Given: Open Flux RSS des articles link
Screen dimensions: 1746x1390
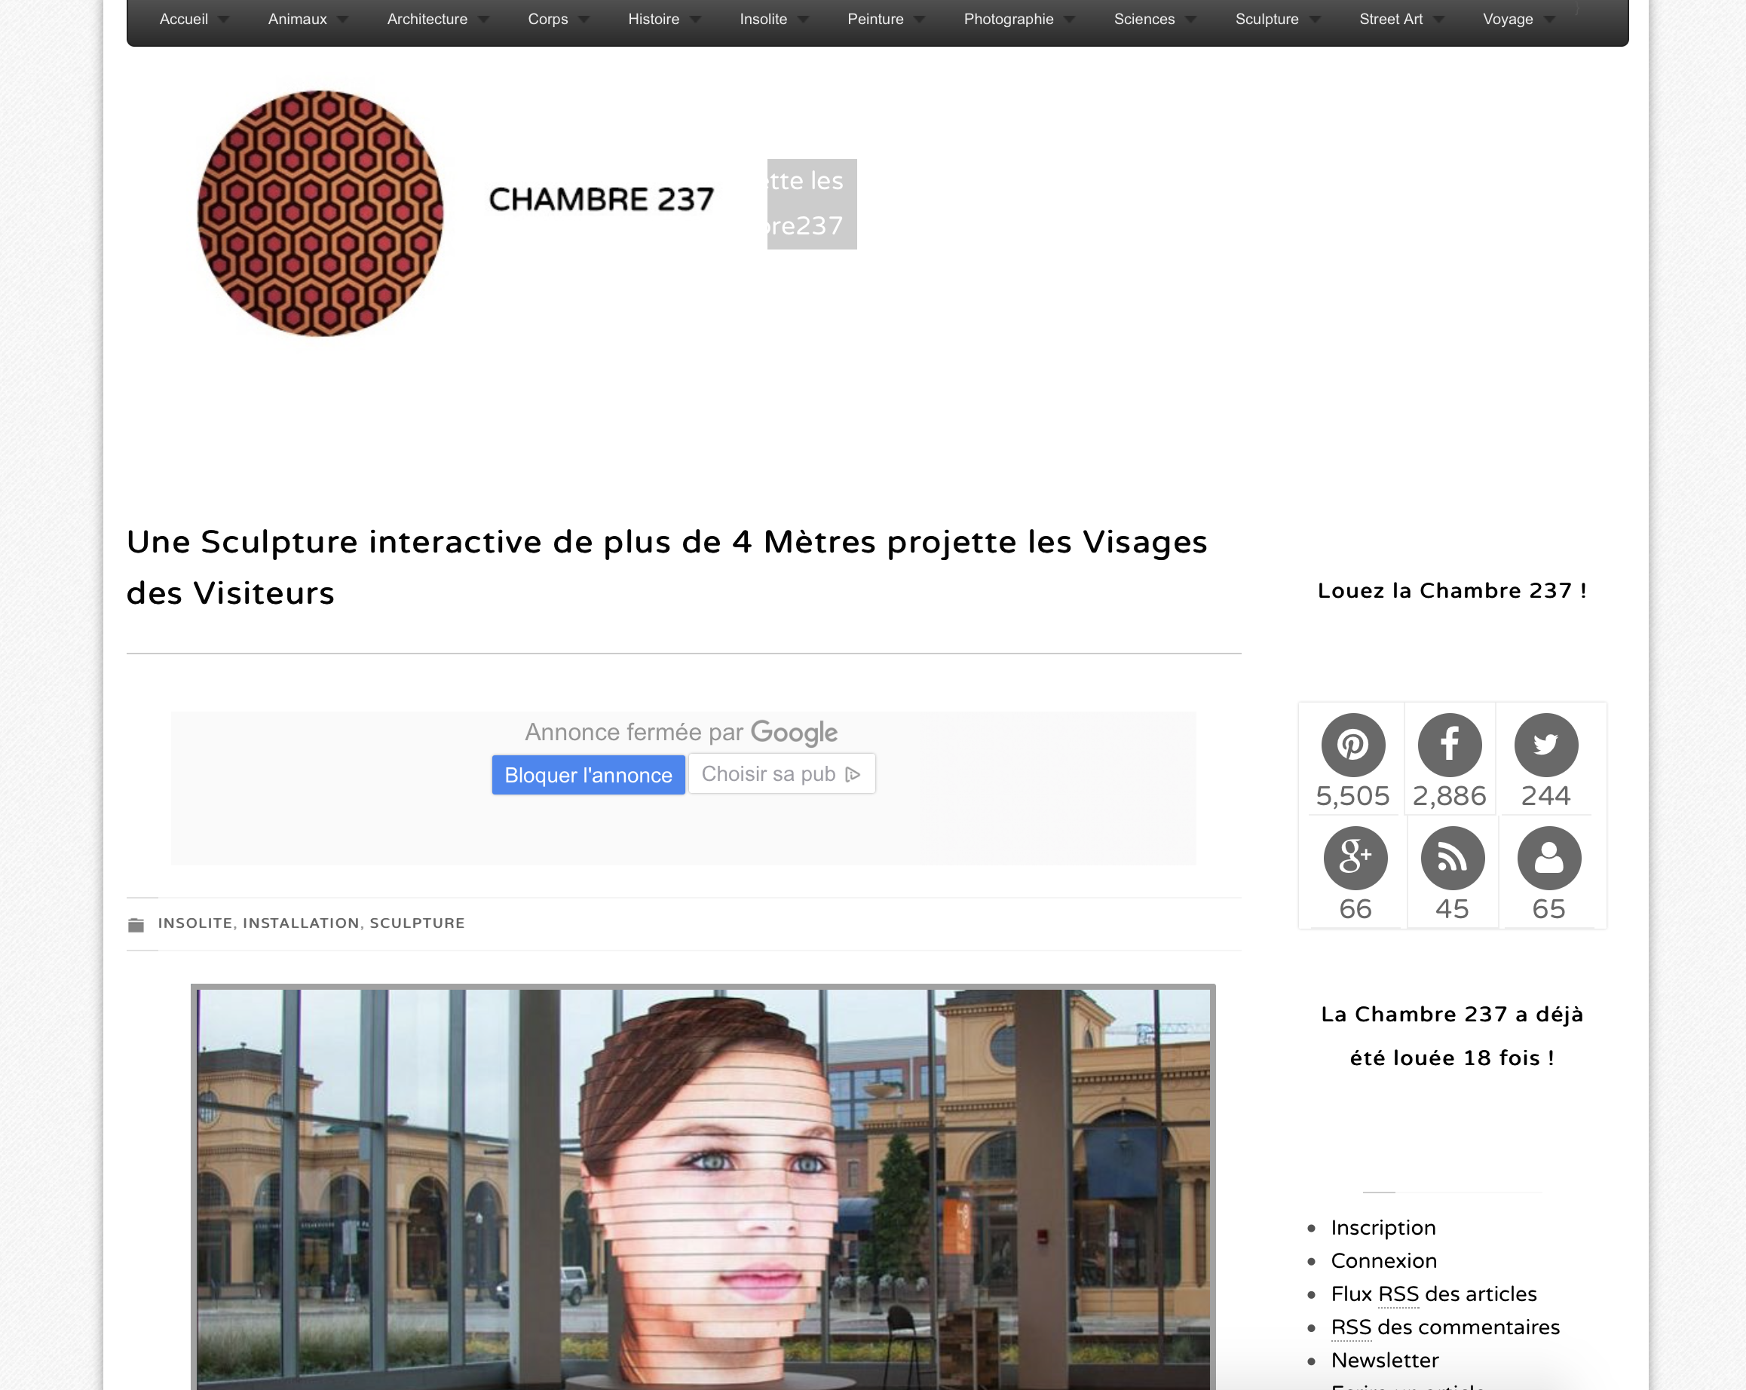Looking at the screenshot, I should 1433,1294.
